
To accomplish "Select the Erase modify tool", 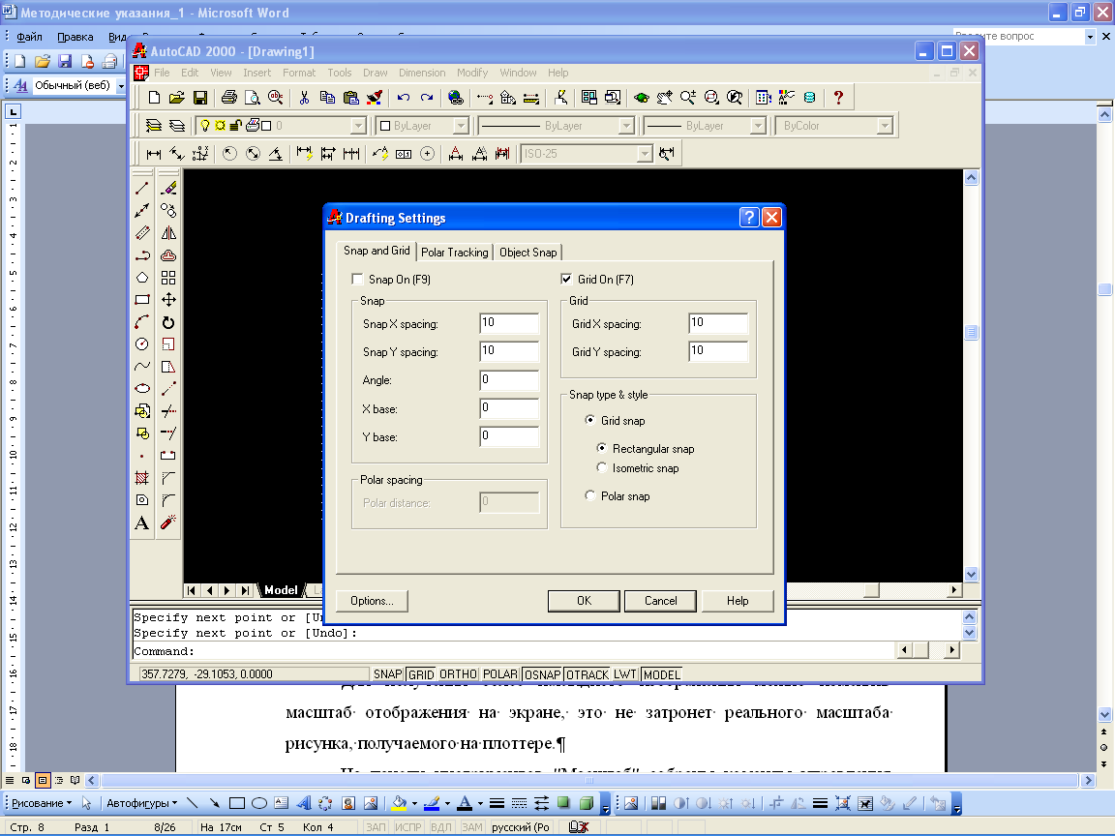I will (168, 189).
